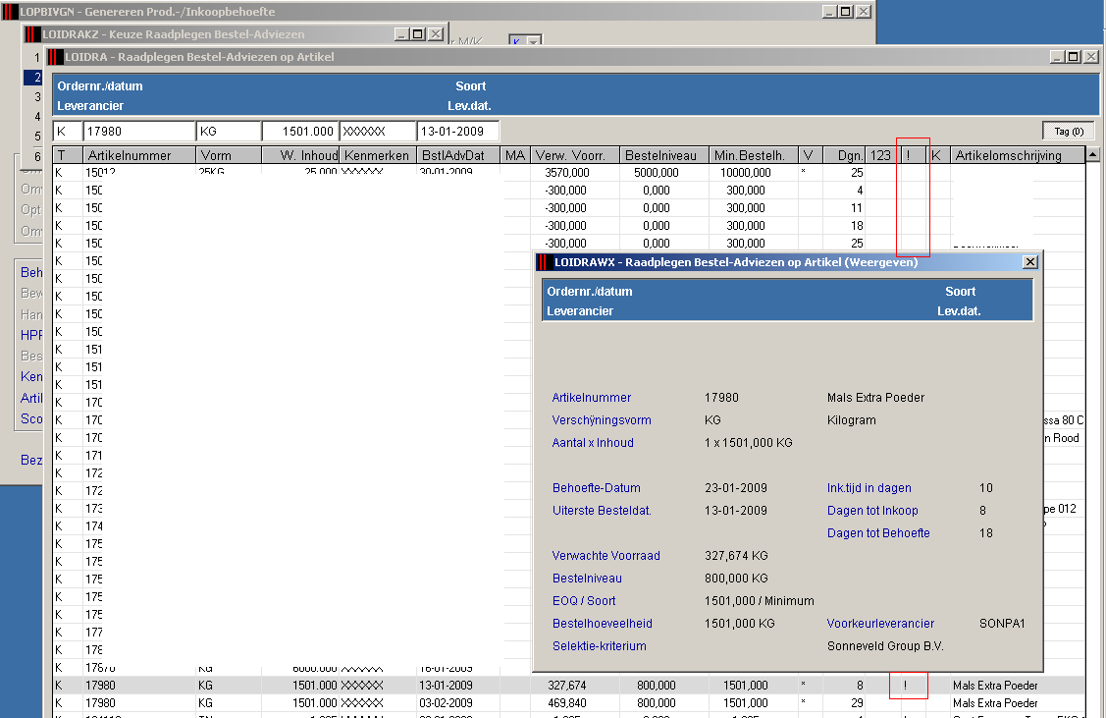Focus the filter field containing 17980
This screenshot has height=718, width=1106.
[139, 132]
